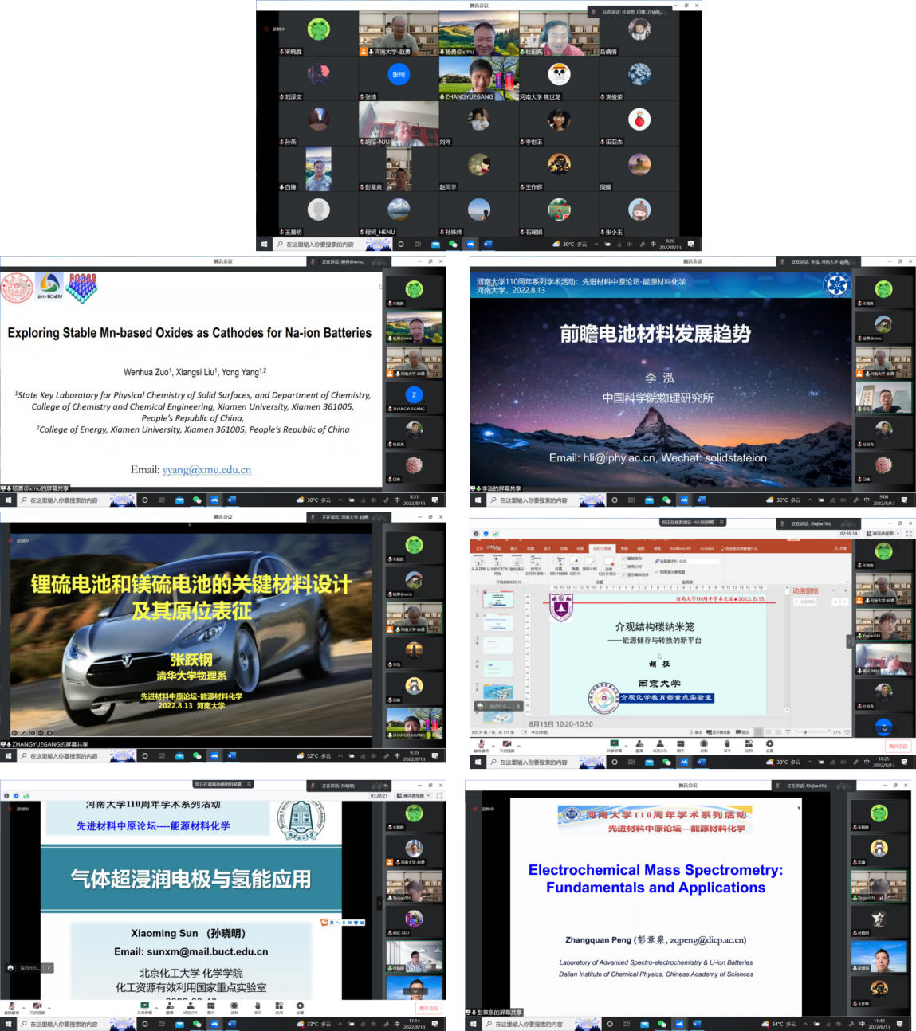Click the yyang@xmu.edu.cn email link
Screen dimensions: 916x1031
[x=206, y=470]
